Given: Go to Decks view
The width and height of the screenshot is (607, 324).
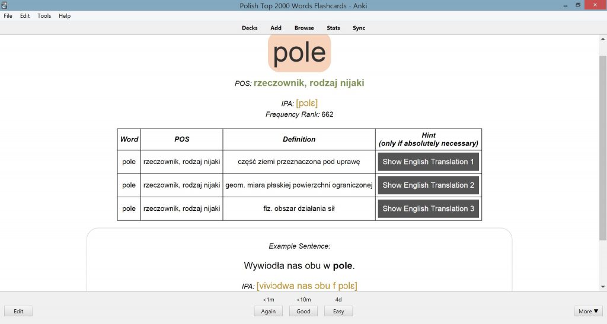Looking at the screenshot, I should [250, 28].
